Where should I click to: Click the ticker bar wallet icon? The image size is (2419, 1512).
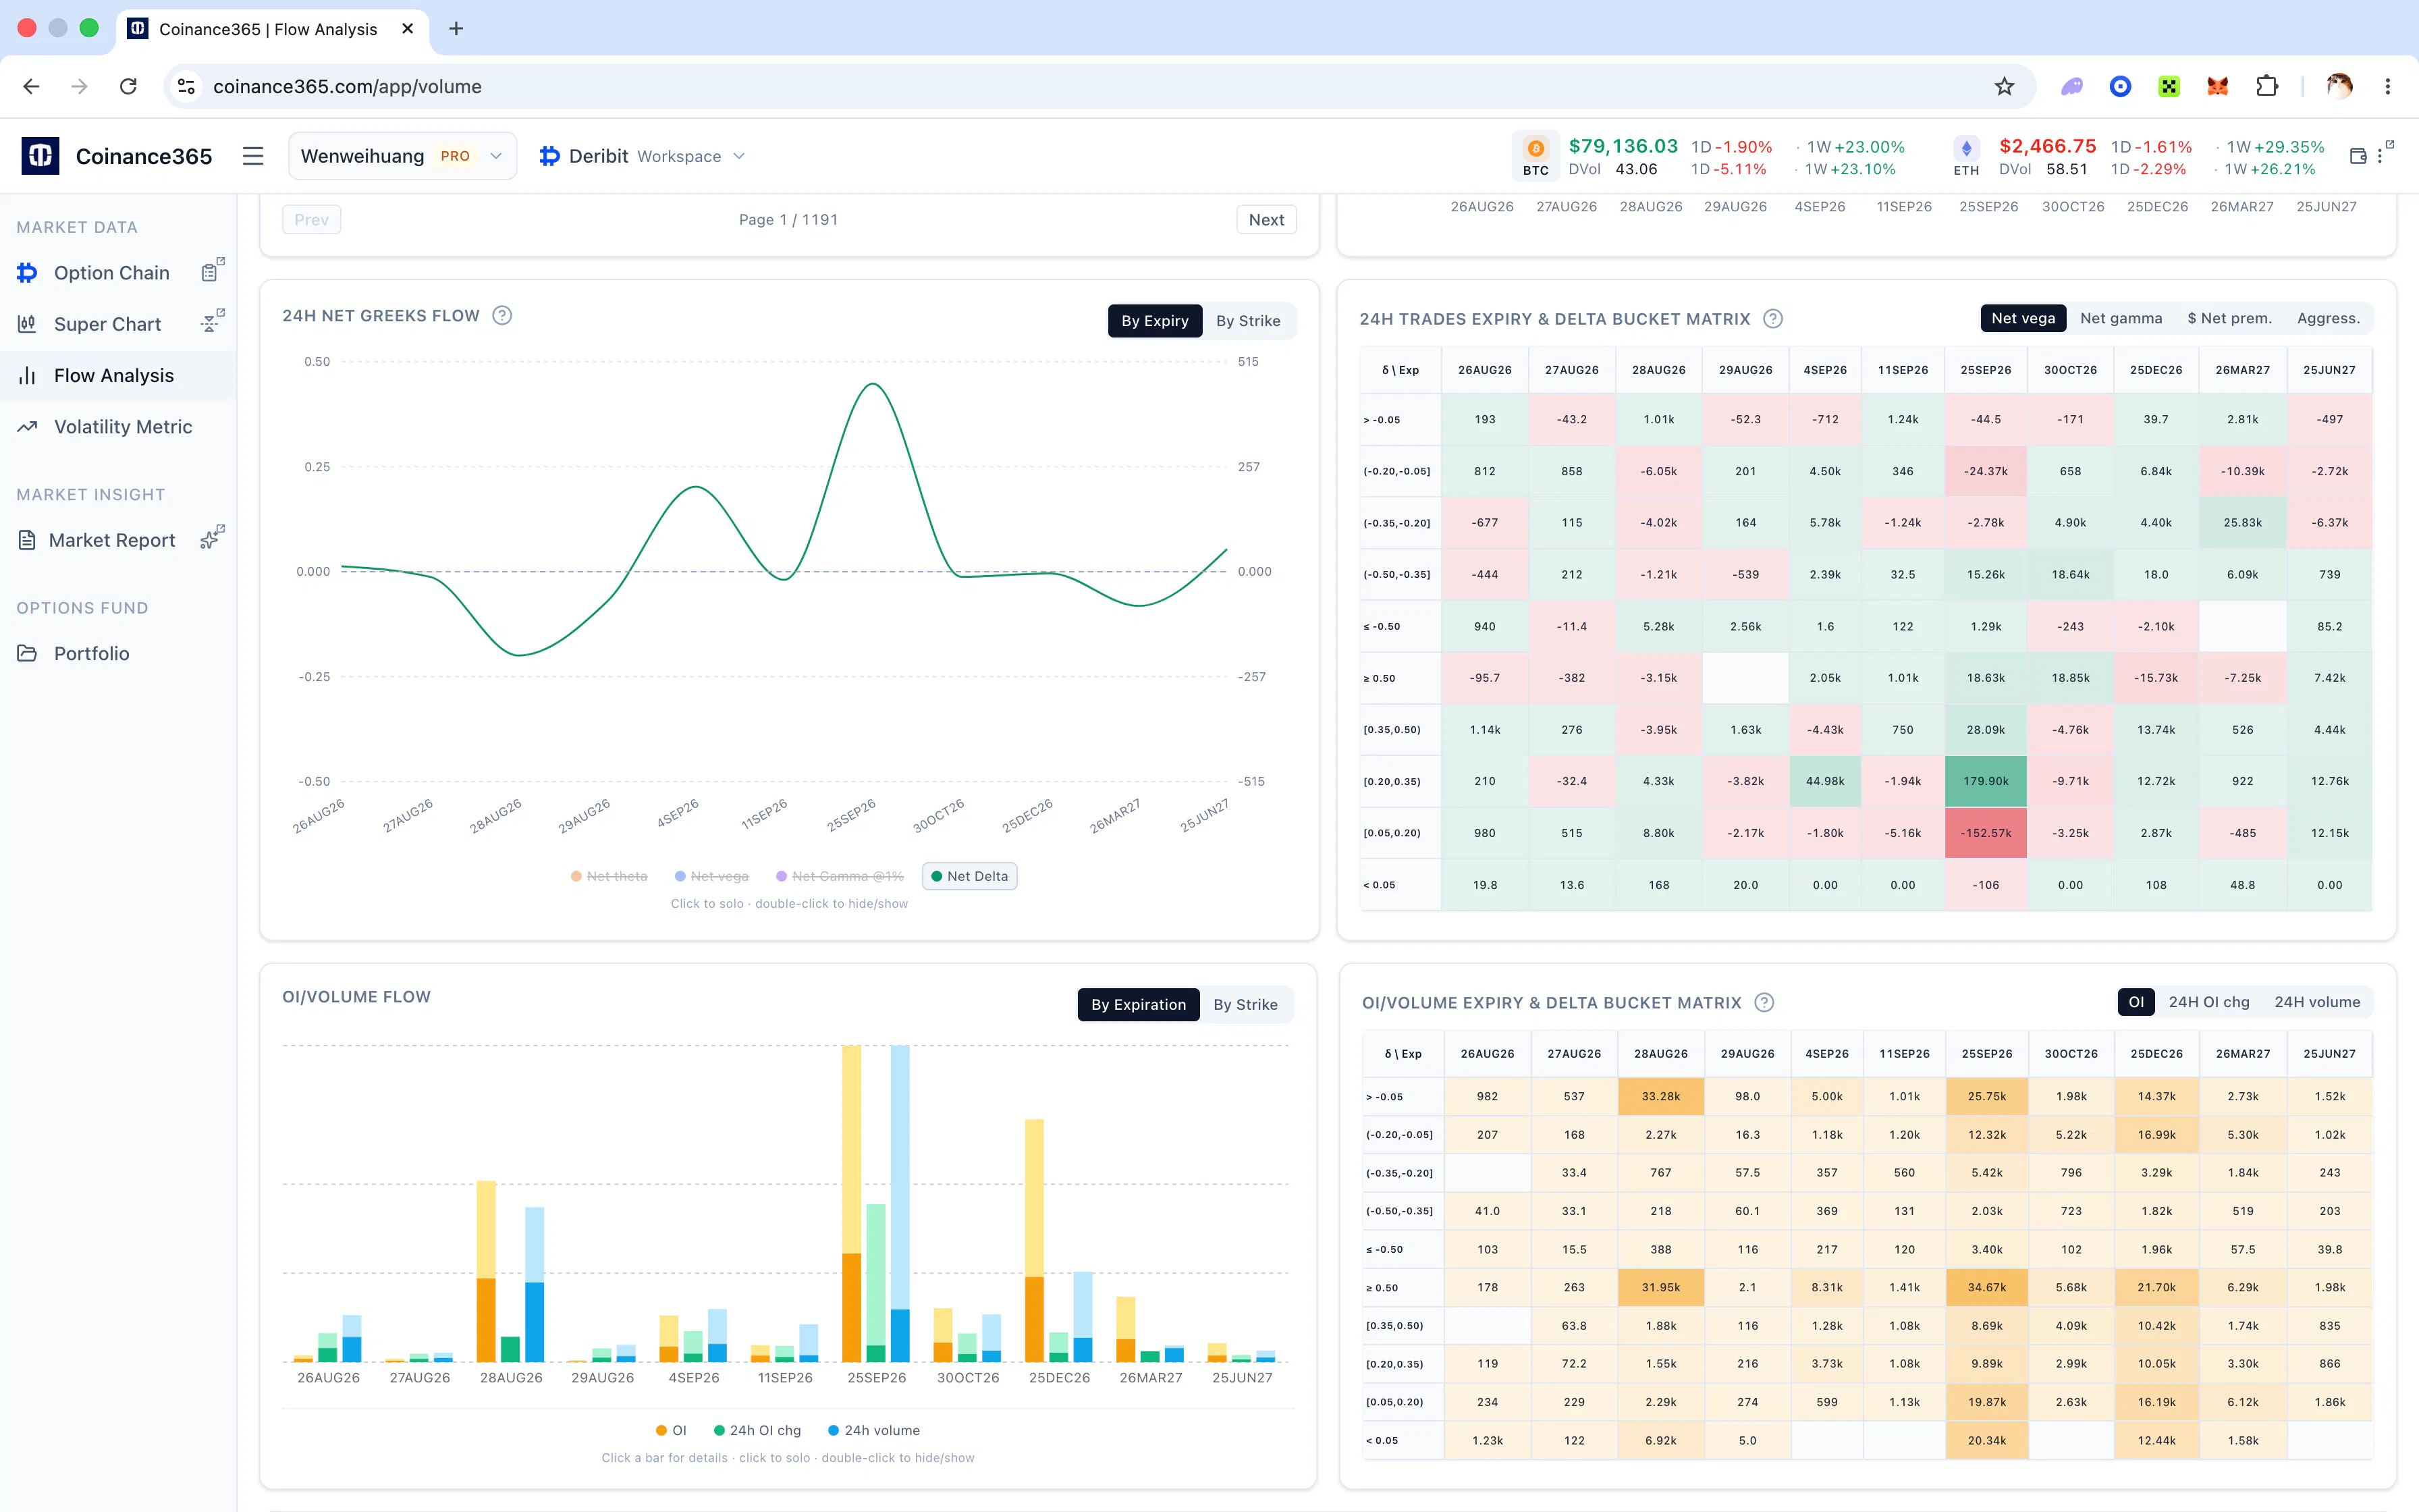point(2357,156)
